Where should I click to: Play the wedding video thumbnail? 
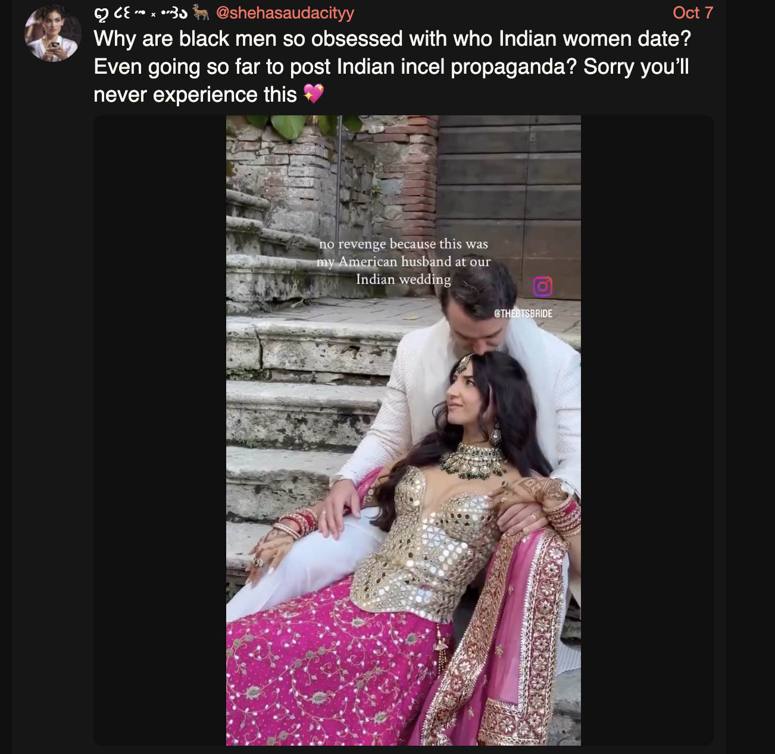point(404,431)
